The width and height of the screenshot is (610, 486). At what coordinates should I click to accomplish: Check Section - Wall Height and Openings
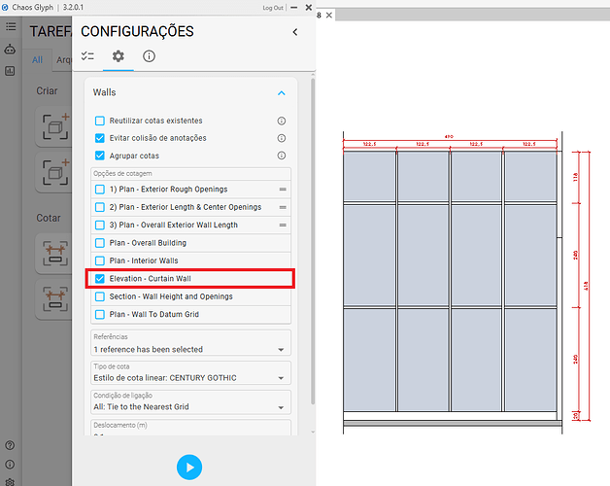click(x=99, y=296)
